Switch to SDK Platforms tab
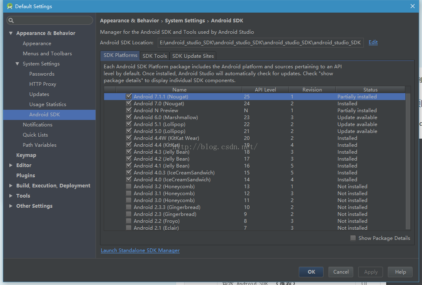Viewport: 422px width, 285px height. (x=120, y=55)
